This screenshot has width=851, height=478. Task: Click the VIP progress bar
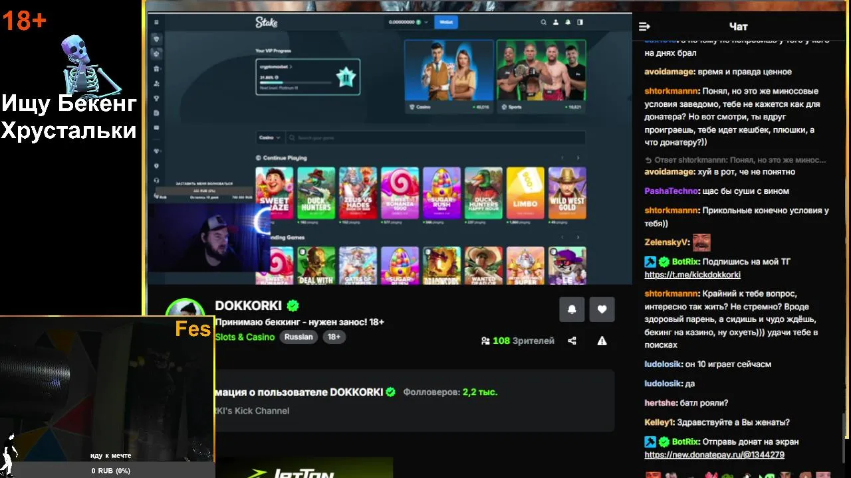[x=295, y=83]
